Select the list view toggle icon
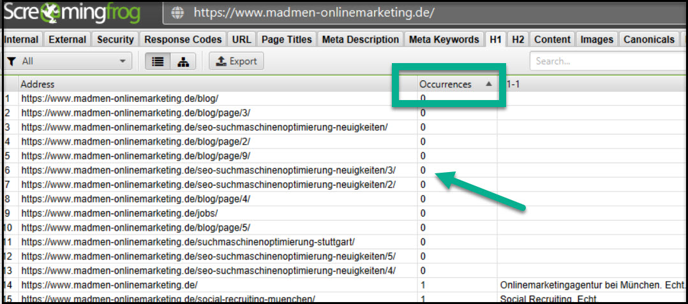The height and width of the screenshot is (304, 688). [x=158, y=62]
